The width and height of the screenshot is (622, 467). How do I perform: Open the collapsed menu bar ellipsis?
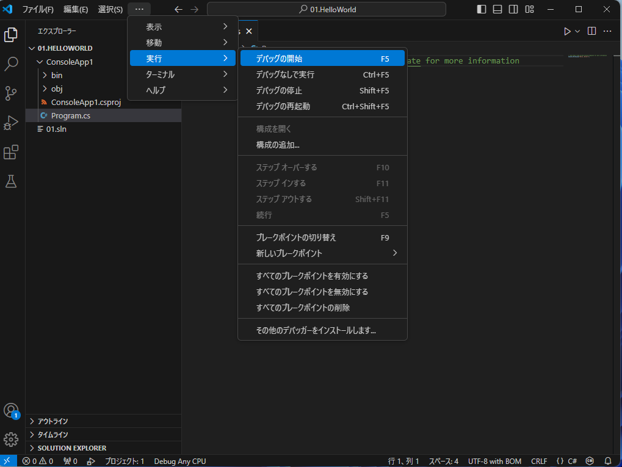pos(139,9)
